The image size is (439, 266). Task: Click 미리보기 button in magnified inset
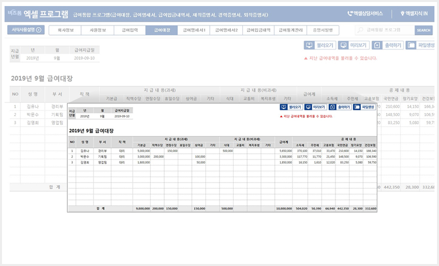[316, 107]
